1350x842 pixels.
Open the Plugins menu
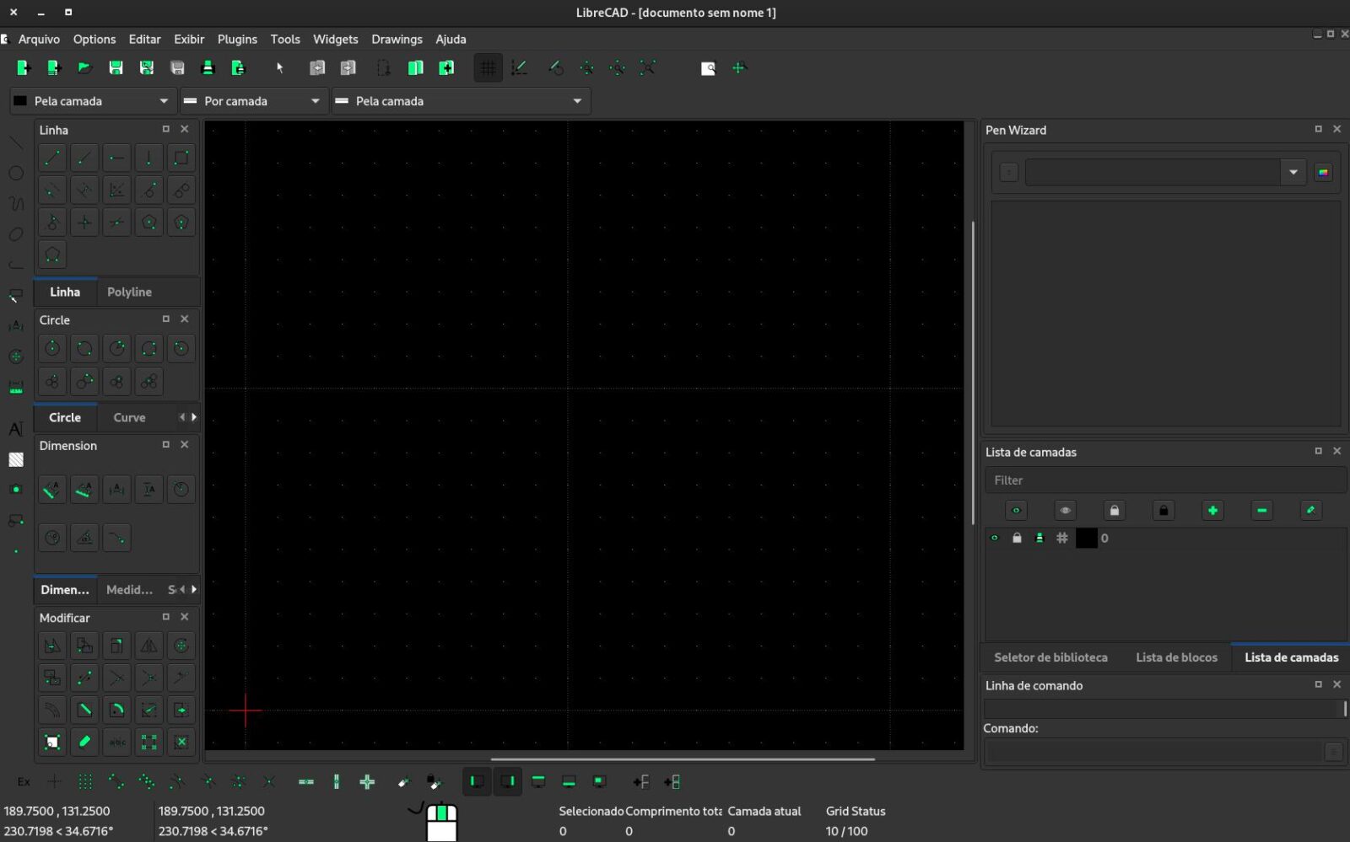tap(237, 39)
